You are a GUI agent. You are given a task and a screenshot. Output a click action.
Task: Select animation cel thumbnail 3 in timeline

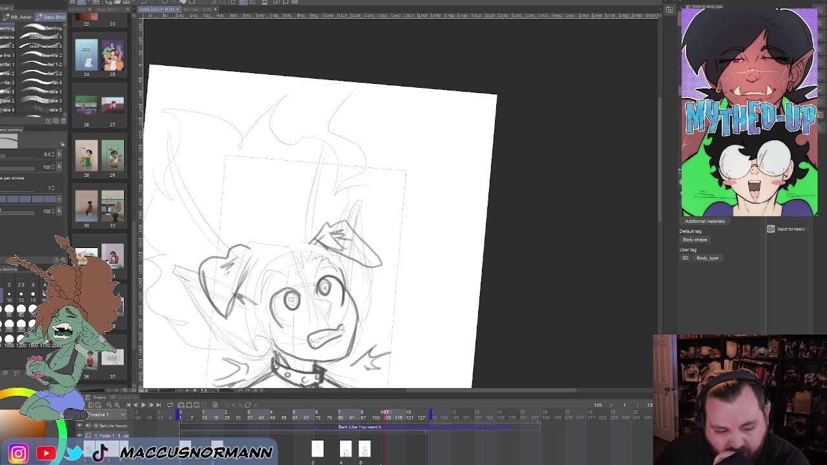click(317, 449)
